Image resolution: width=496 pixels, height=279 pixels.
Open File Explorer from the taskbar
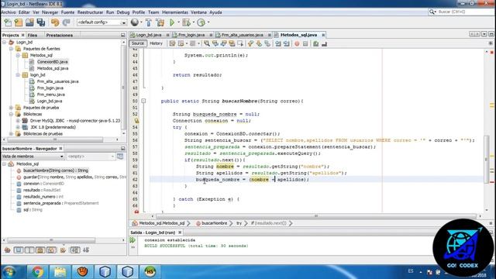coord(60,272)
